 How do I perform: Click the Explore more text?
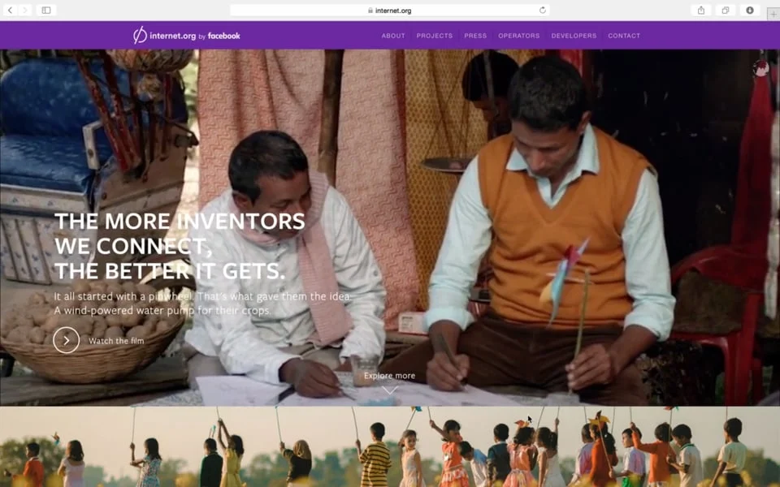coord(389,376)
